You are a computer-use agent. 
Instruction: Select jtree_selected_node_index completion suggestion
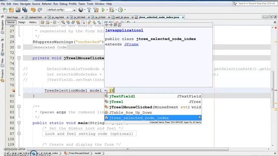(x=153, y=118)
